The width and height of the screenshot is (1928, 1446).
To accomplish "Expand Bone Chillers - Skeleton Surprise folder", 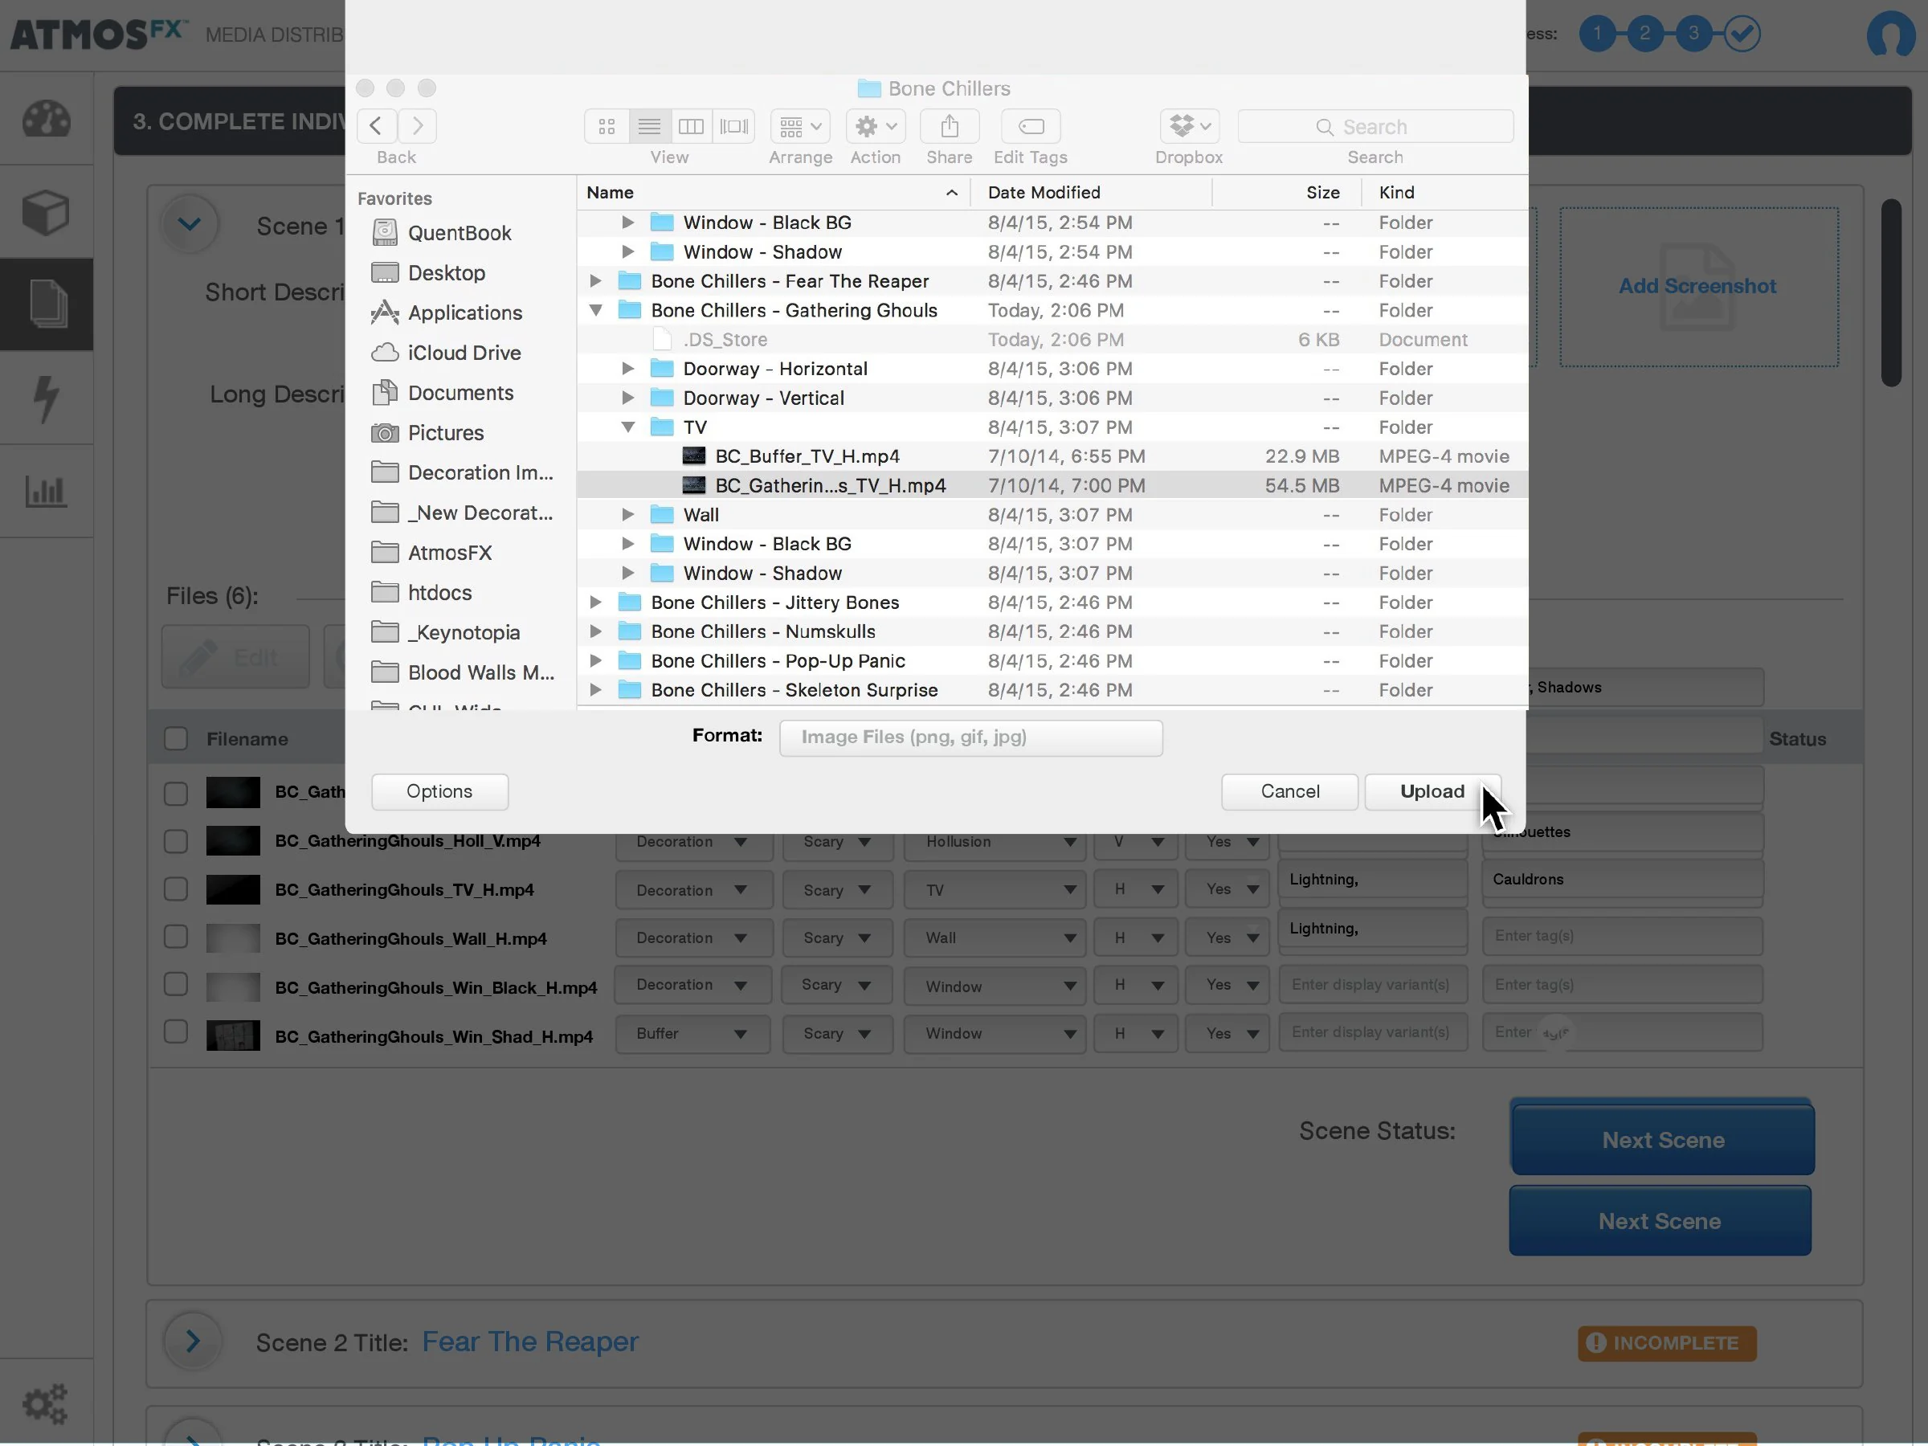I will pyautogui.click(x=596, y=689).
